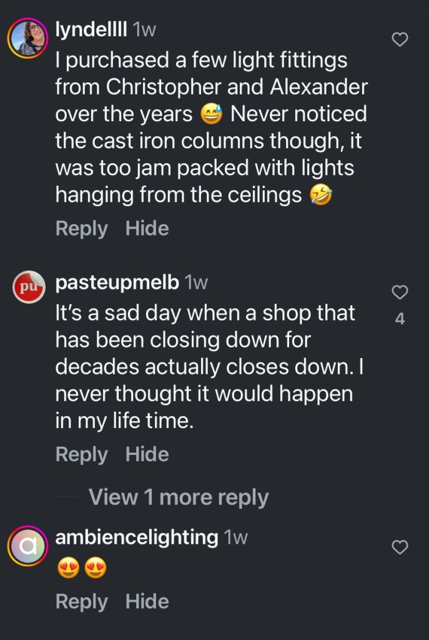Hide ambiencelighting's comment
Viewport: 429px width, 640px height.
pos(147,601)
